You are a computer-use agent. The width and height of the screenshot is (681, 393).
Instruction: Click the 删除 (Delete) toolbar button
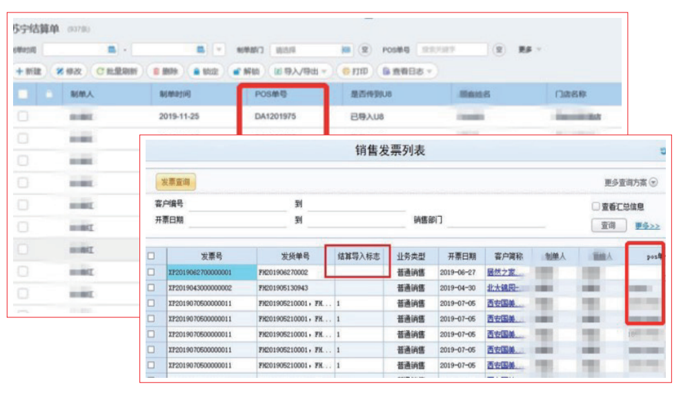coord(164,71)
